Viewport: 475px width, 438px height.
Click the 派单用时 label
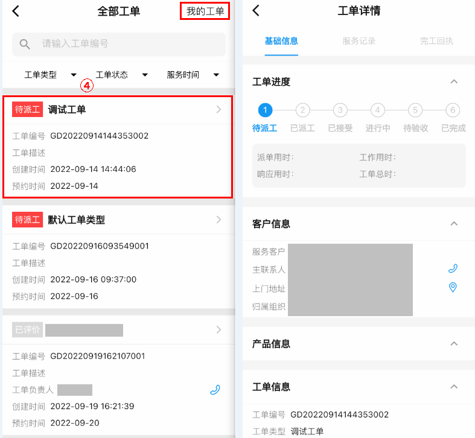tap(275, 157)
